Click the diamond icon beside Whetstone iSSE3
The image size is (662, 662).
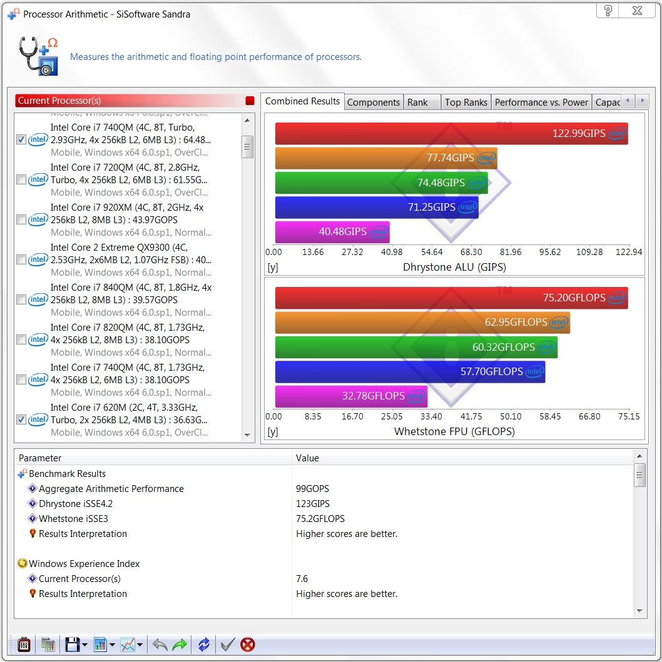pos(32,518)
